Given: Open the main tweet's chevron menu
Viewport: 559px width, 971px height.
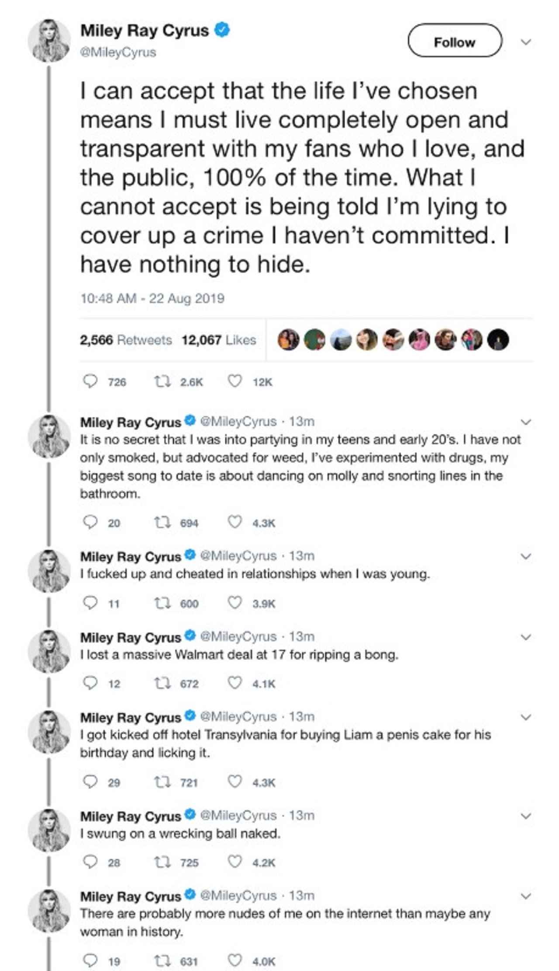Looking at the screenshot, I should (526, 42).
